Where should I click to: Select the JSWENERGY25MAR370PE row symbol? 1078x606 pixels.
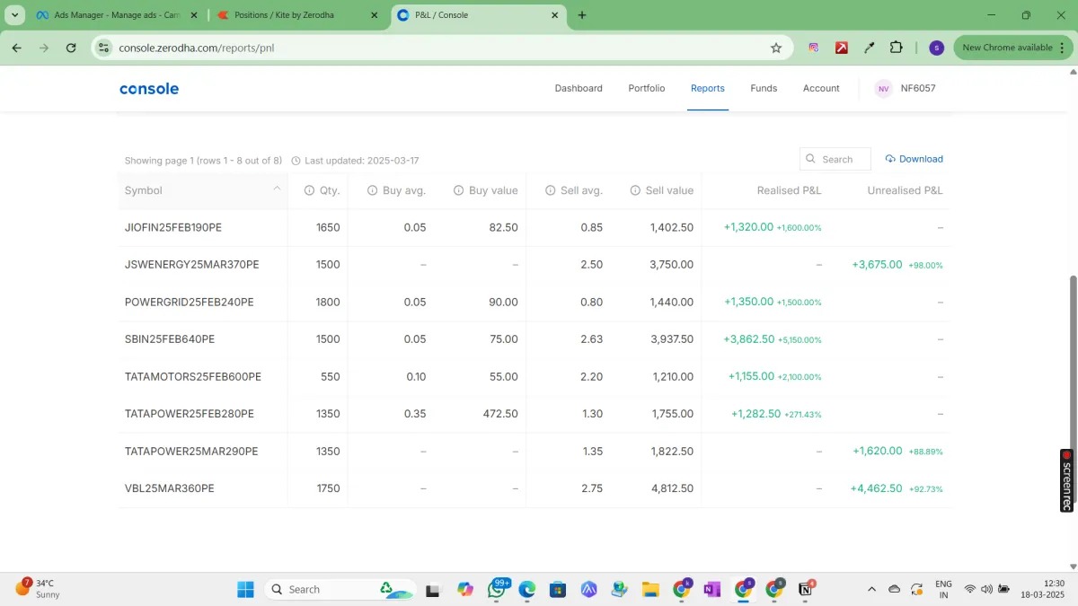(x=192, y=265)
